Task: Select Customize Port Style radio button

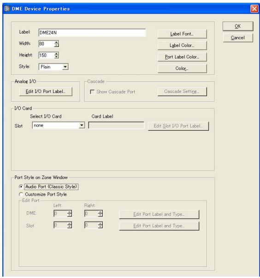Action: (x=21, y=194)
